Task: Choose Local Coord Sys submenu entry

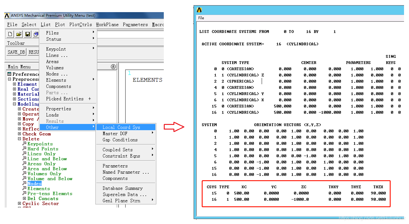Action: coord(126,127)
